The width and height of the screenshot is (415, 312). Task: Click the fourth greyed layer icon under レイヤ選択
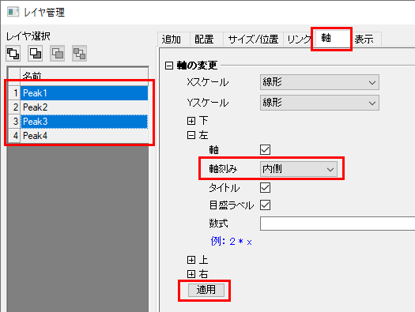[x=79, y=54]
